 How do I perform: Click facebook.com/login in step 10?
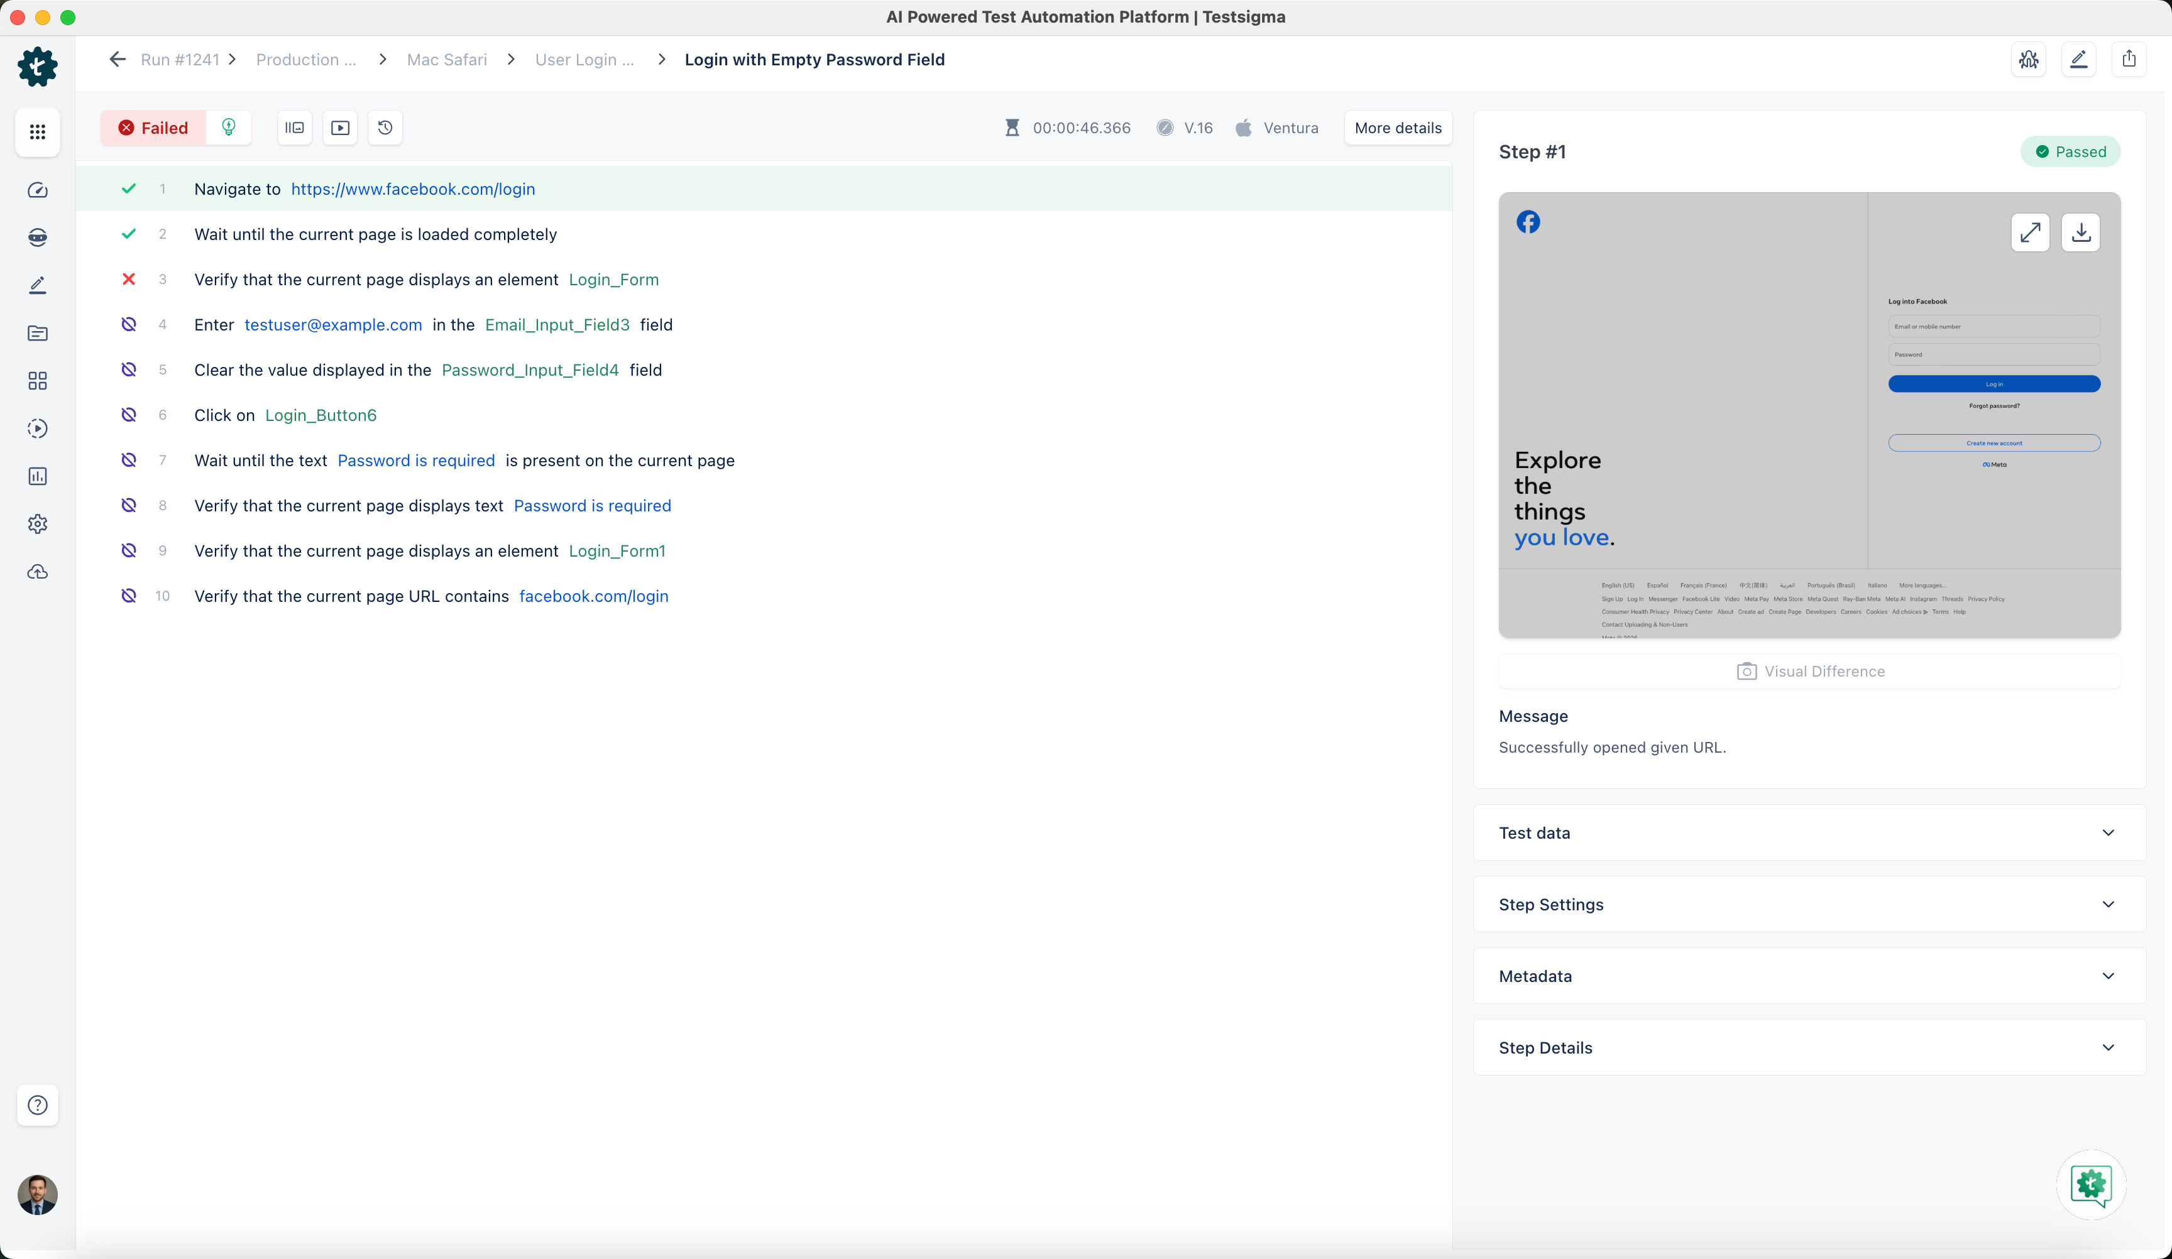594,596
